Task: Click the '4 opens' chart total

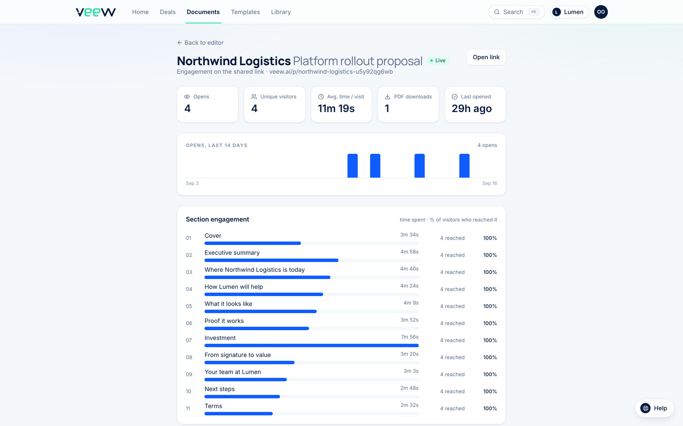Action: pyautogui.click(x=487, y=145)
